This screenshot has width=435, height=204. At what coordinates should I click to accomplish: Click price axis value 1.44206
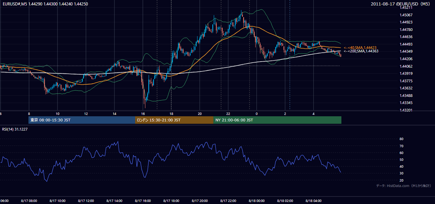click(x=407, y=59)
